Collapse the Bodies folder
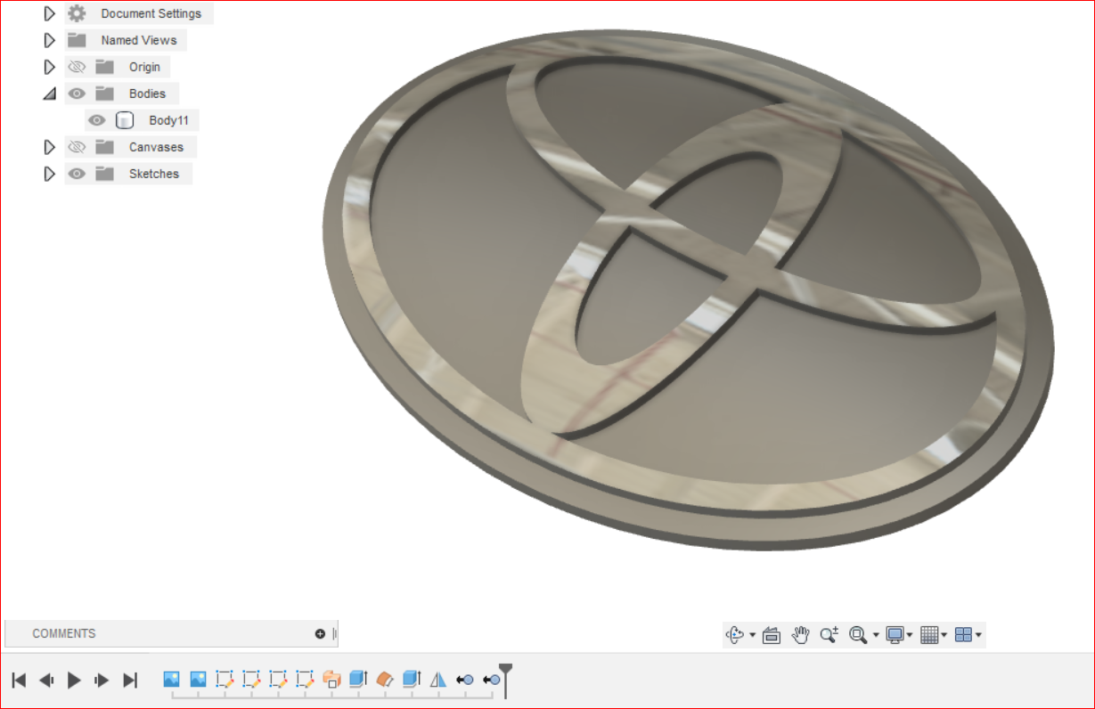Image resolution: width=1095 pixels, height=709 pixels. tap(50, 93)
